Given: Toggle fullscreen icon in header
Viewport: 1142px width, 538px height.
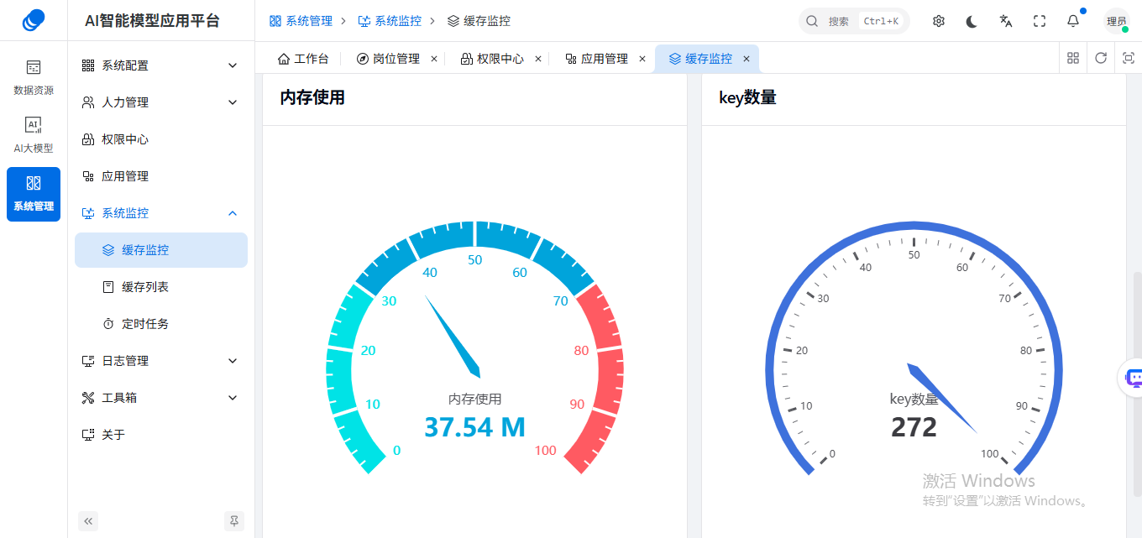Looking at the screenshot, I should coord(1040,21).
